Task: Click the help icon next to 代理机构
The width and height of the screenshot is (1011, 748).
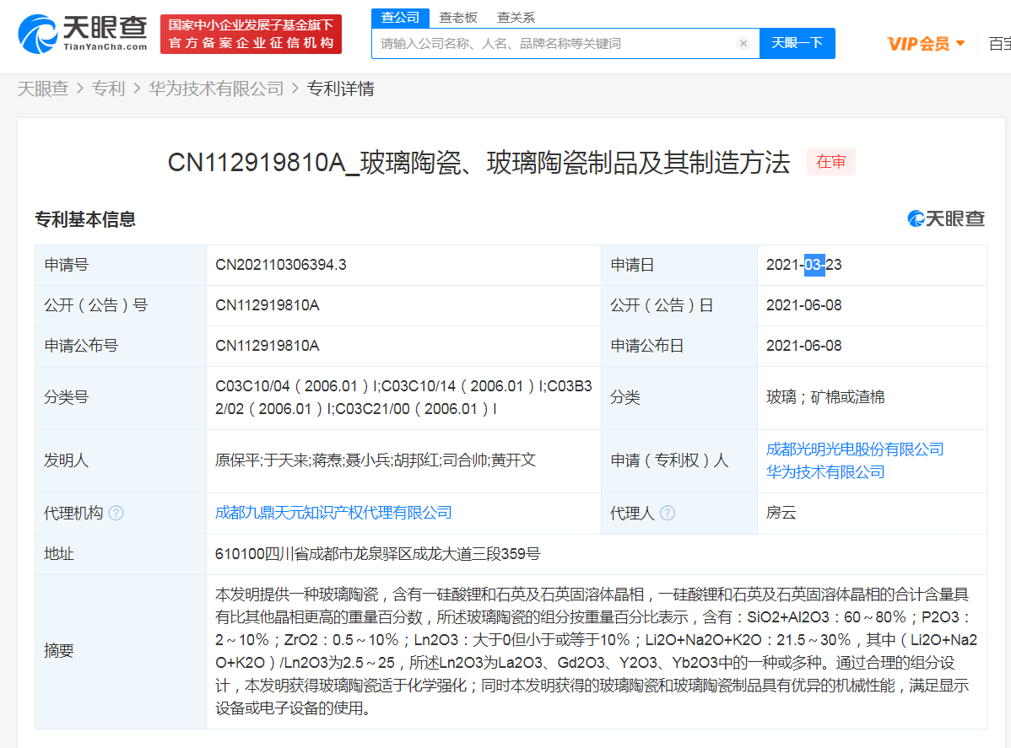Action: click(x=115, y=512)
